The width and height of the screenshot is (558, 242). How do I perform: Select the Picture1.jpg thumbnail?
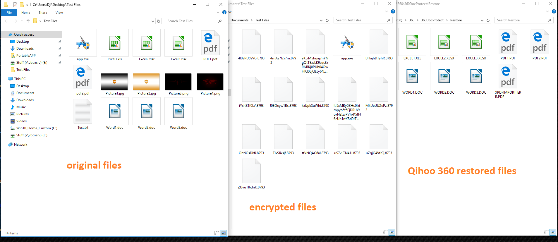click(x=115, y=82)
